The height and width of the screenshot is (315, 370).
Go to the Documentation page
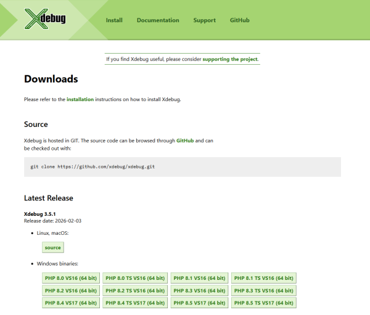pyautogui.click(x=158, y=20)
